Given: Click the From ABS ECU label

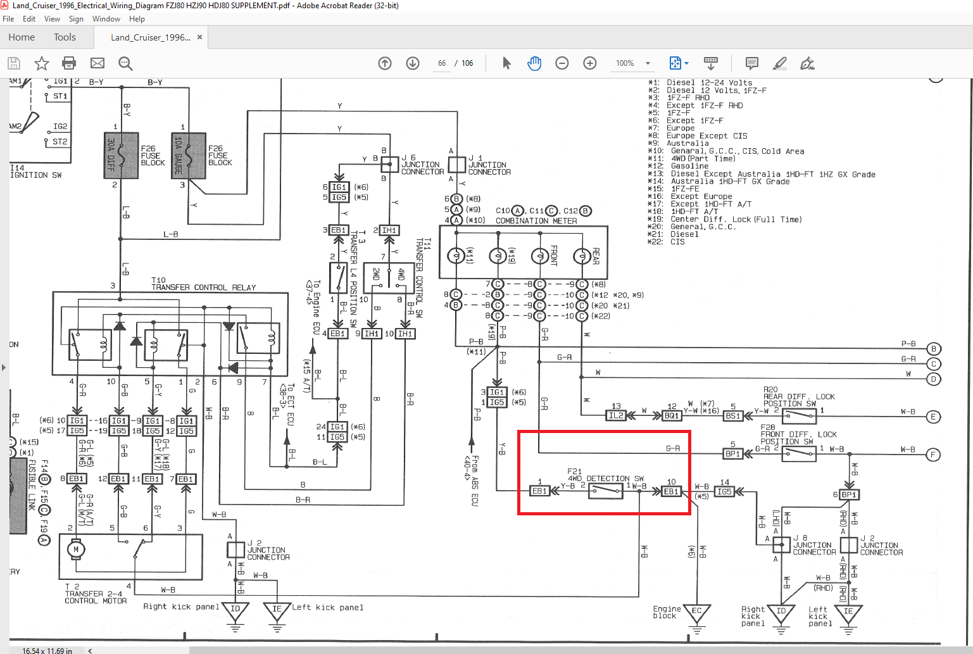Looking at the screenshot, I should tap(472, 481).
